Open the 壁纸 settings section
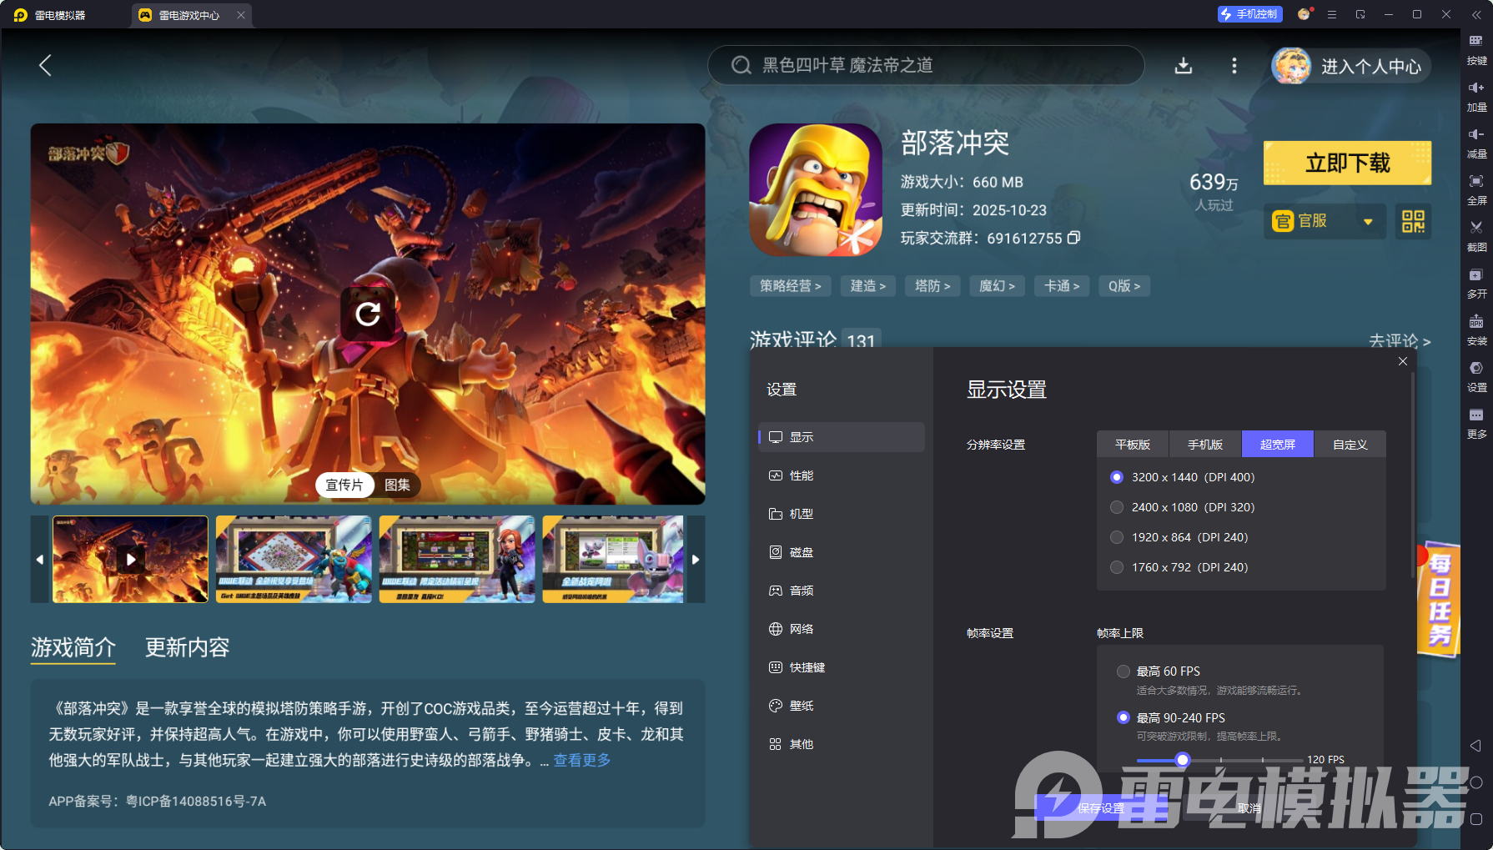Image resolution: width=1493 pixels, height=850 pixels. point(841,706)
